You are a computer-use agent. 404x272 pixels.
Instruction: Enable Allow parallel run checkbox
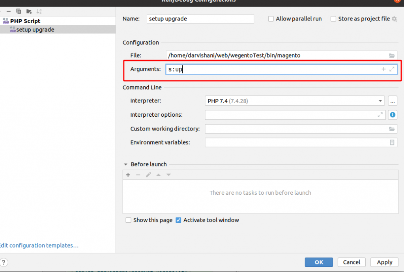[x=271, y=19]
